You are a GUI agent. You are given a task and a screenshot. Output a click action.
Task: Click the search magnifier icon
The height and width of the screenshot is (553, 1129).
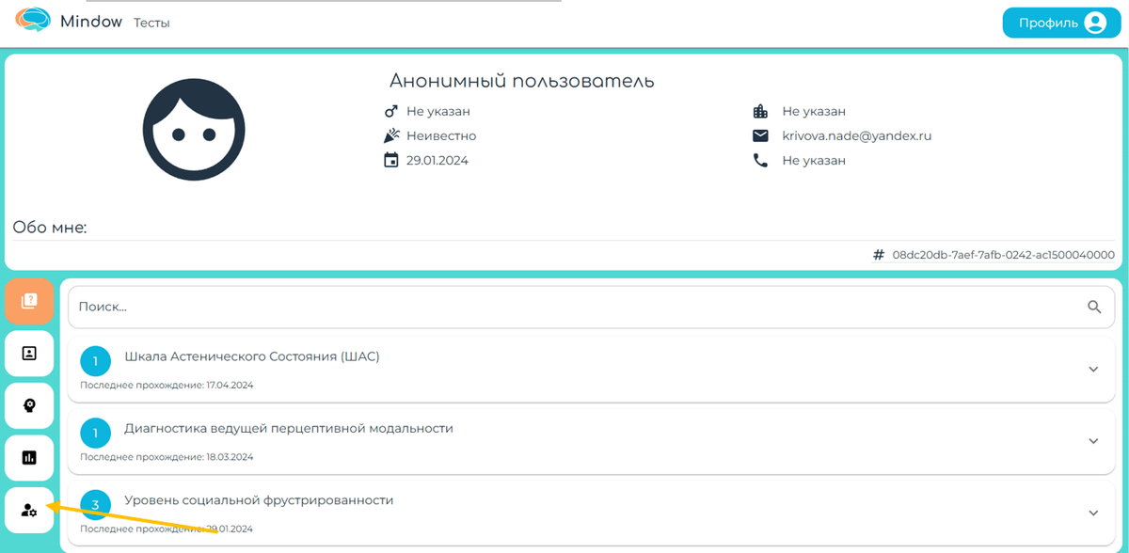click(1094, 307)
